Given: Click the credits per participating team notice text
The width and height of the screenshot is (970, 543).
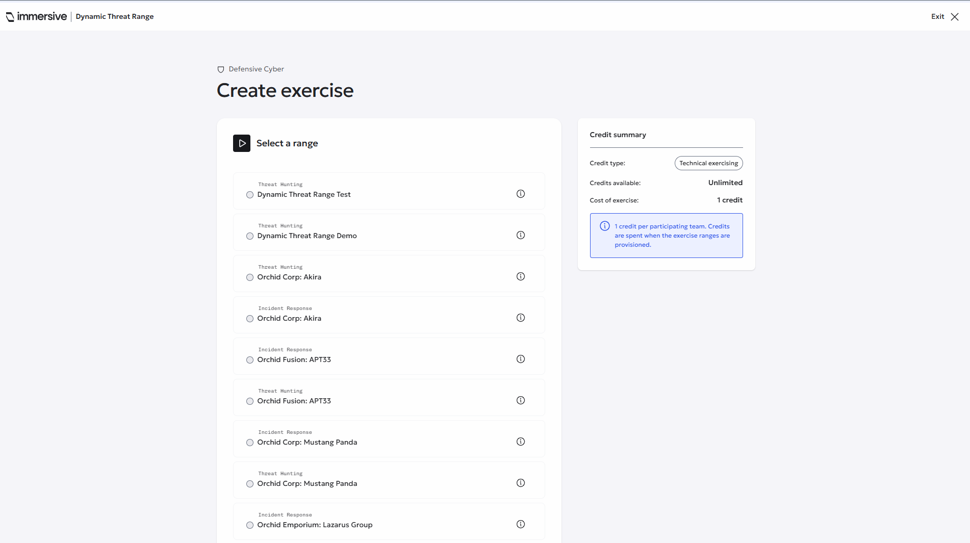Looking at the screenshot, I should 672,236.
